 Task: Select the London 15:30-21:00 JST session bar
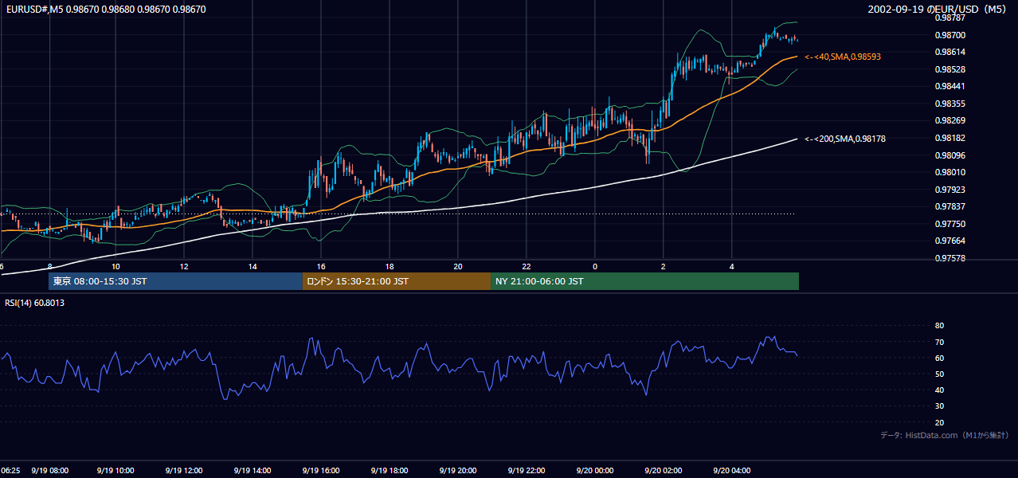tap(396, 281)
